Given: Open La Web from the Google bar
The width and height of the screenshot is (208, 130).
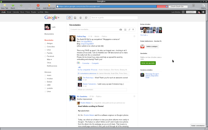Looking at the screenshot, I should 41,12.
